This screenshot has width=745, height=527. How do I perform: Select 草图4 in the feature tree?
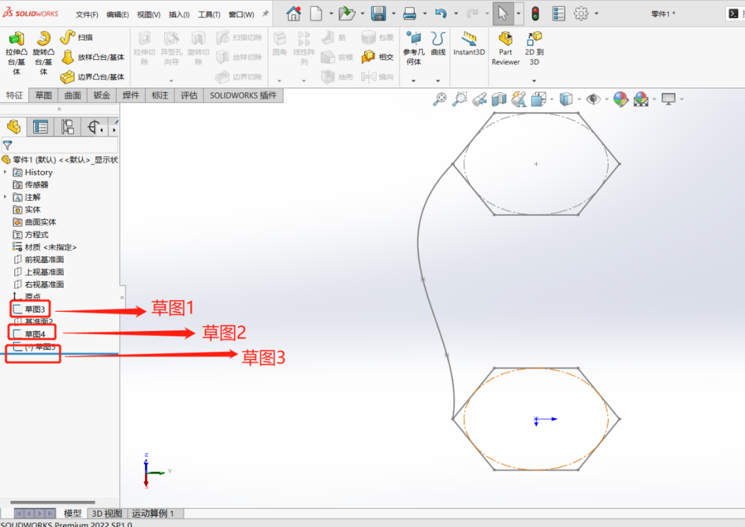tap(35, 335)
